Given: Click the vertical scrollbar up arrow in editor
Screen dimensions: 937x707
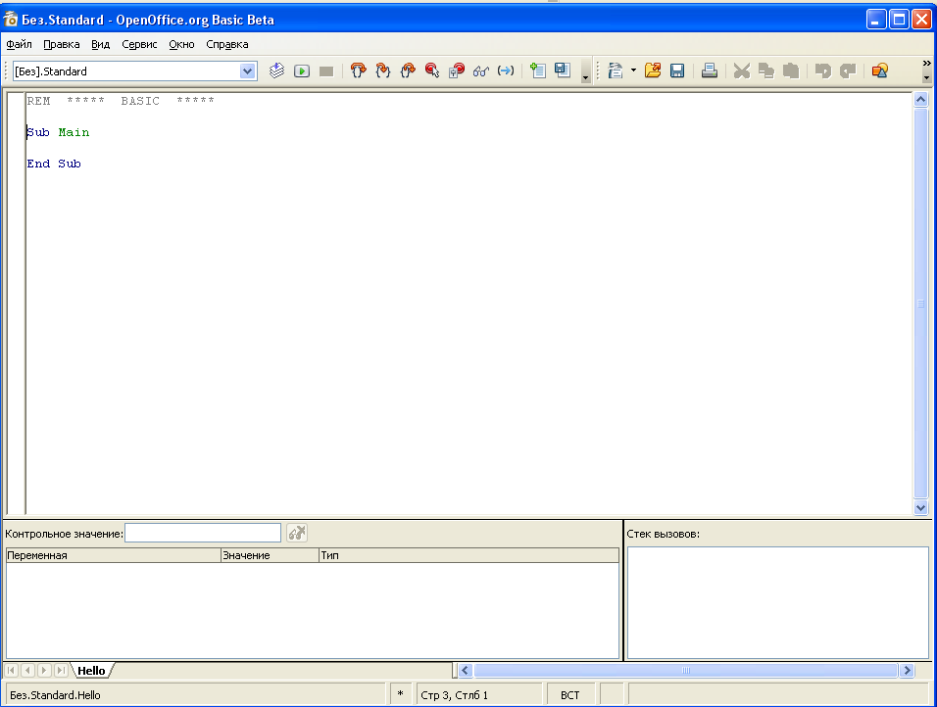Looking at the screenshot, I should click(x=921, y=100).
